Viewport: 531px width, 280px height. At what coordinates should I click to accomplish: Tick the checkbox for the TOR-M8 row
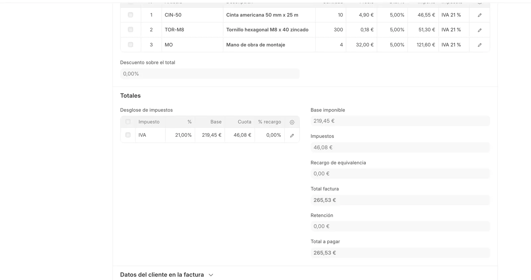click(x=130, y=30)
